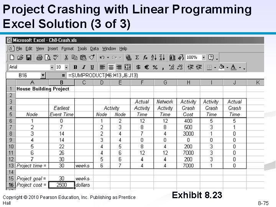The height and width of the screenshot is (207, 276).
Task: Create a new workbook with the New icon
Action: coord(12,58)
